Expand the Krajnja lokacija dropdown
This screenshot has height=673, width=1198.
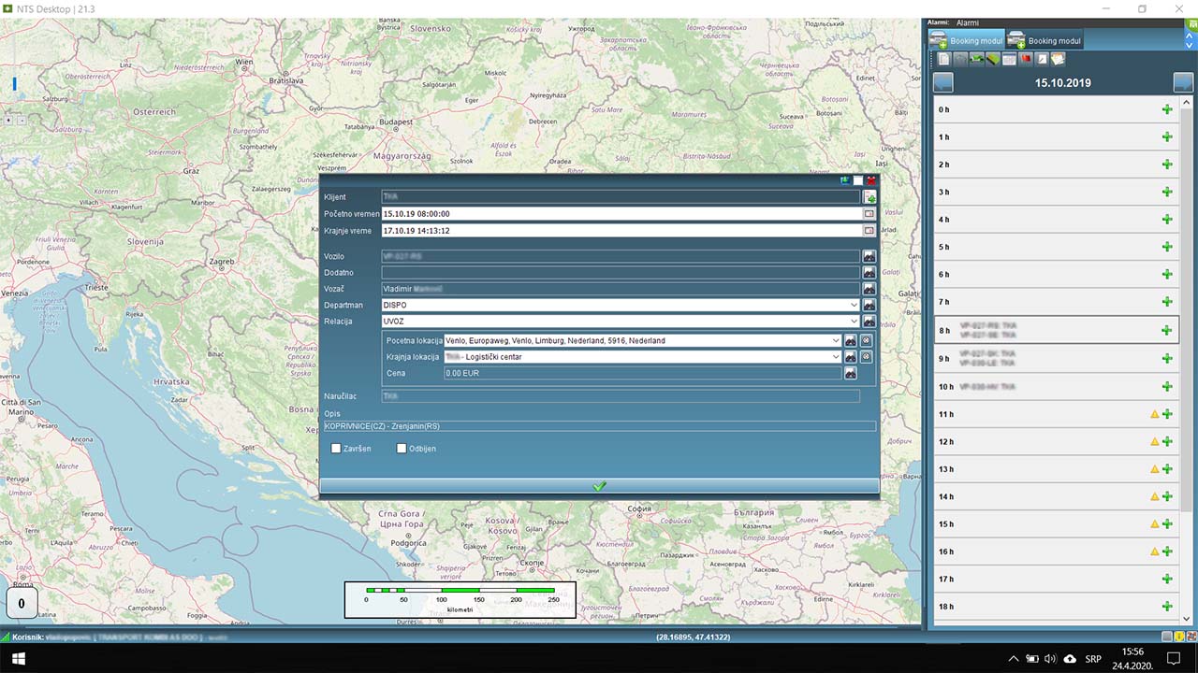coord(836,357)
